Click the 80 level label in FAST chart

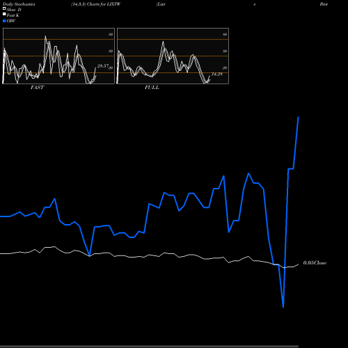(111, 34)
